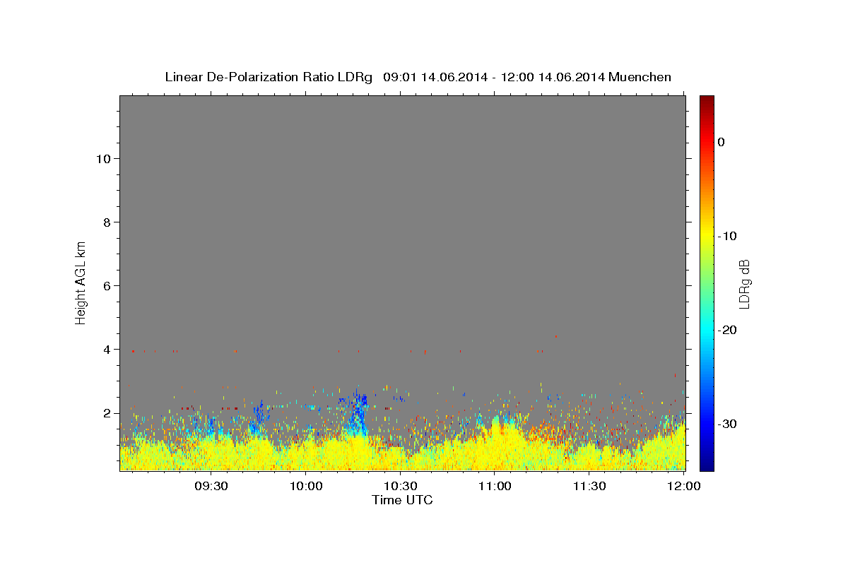This screenshot has height=565, width=848.
Task: Click the height tick label 10
Action: [x=102, y=158]
